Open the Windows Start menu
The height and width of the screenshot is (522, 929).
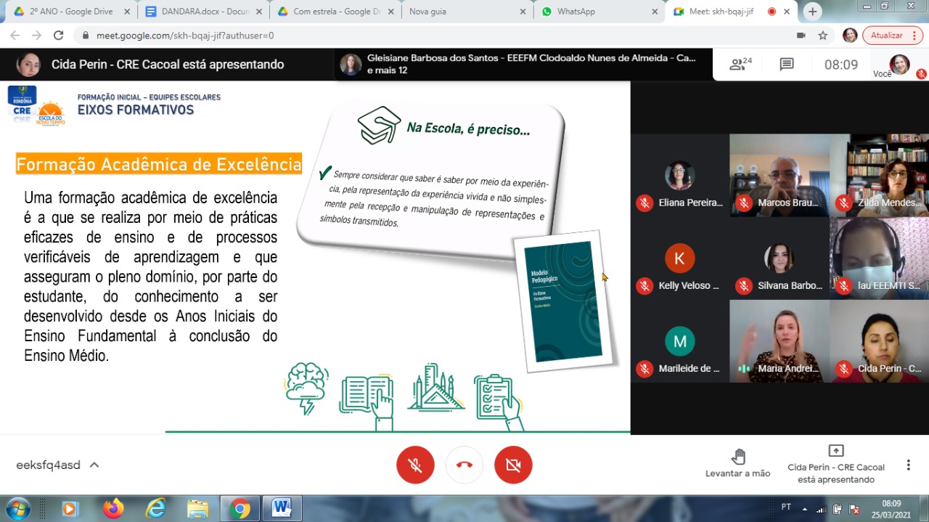coord(17,508)
